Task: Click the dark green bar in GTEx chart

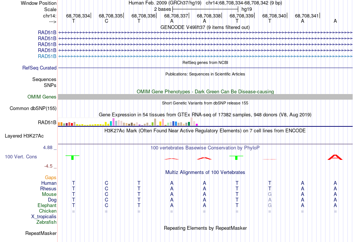Action: (x=189, y=124)
